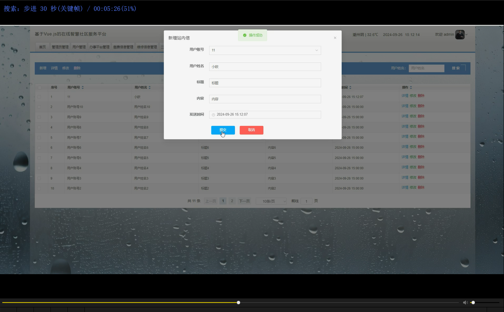This screenshot has width=504, height=312.
Task: Click the 用户姓名 field containing 小欧
Action: [x=265, y=67]
